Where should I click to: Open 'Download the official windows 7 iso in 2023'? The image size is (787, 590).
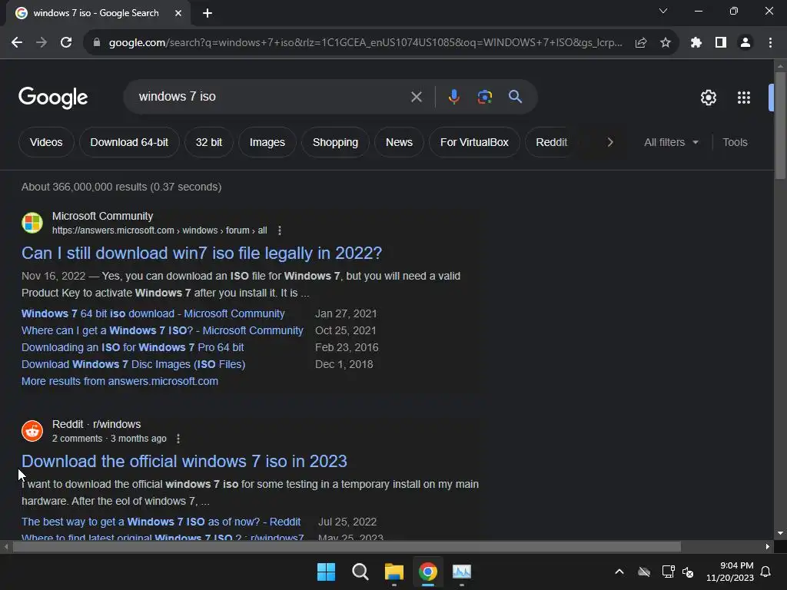184,462
